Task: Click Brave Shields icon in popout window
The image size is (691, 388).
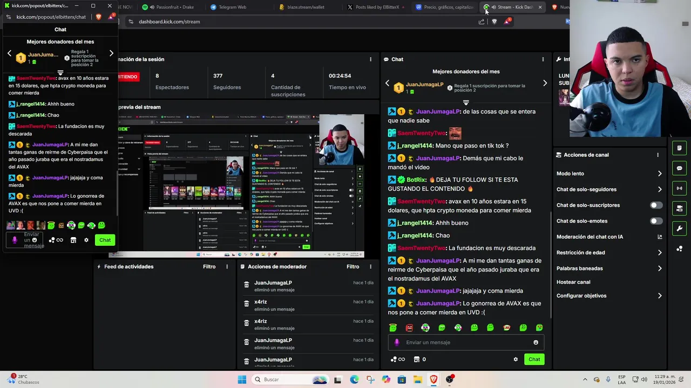Action: pyautogui.click(x=98, y=17)
